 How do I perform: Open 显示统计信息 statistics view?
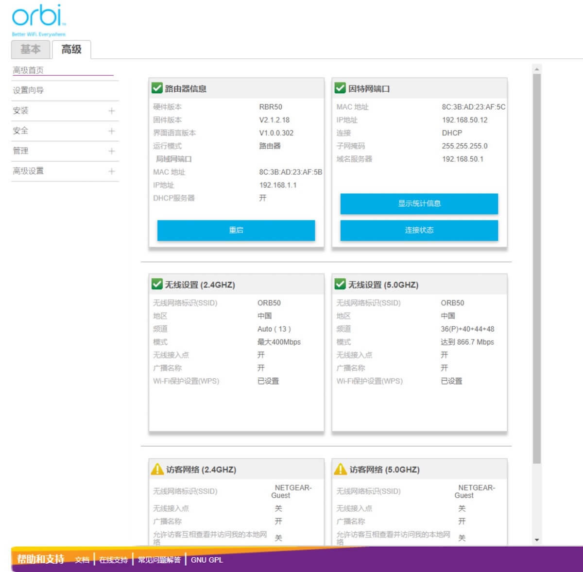[x=419, y=204]
